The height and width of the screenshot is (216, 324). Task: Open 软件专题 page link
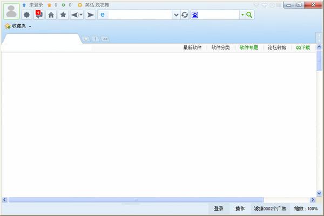click(249, 47)
